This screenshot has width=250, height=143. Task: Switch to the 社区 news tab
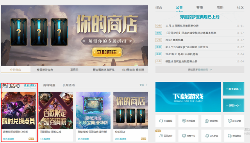pyautogui.click(x=241, y=7)
